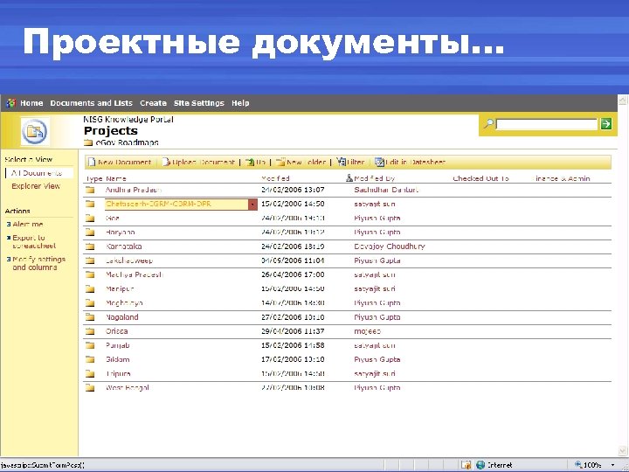Click mojeeb in the Orissa row
Viewport: 629px width, 472px height.
(367, 331)
